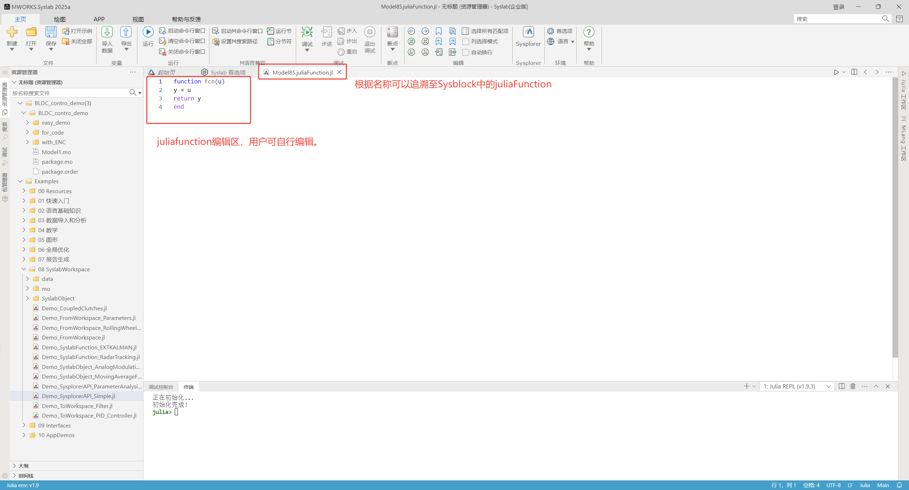Click the Julia env: v1.9 status item
The image size is (909, 490).
23,485
